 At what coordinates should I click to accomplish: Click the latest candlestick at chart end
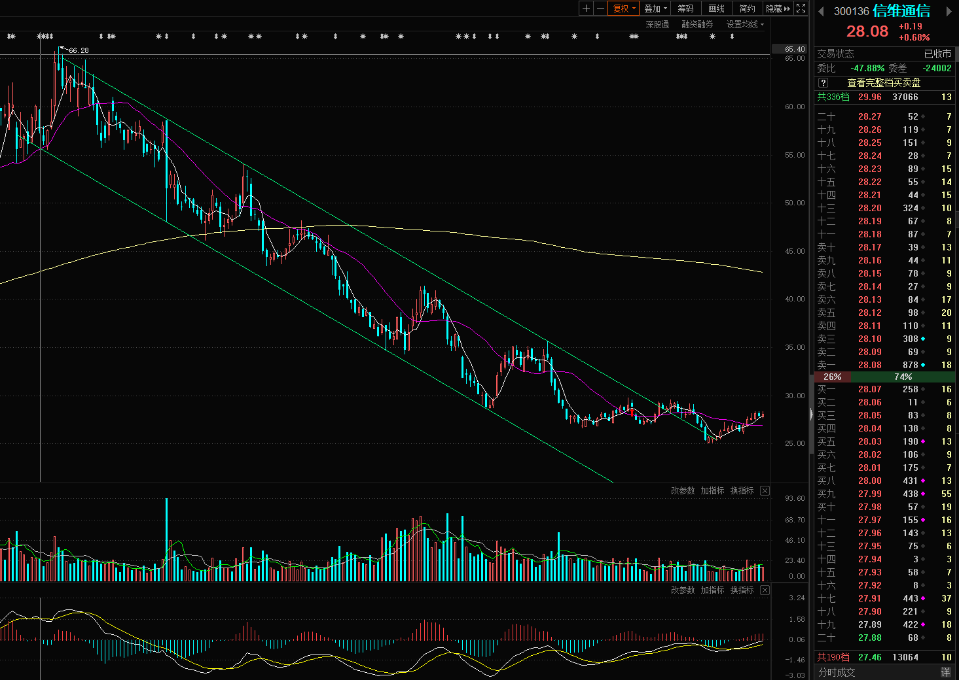pos(763,415)
